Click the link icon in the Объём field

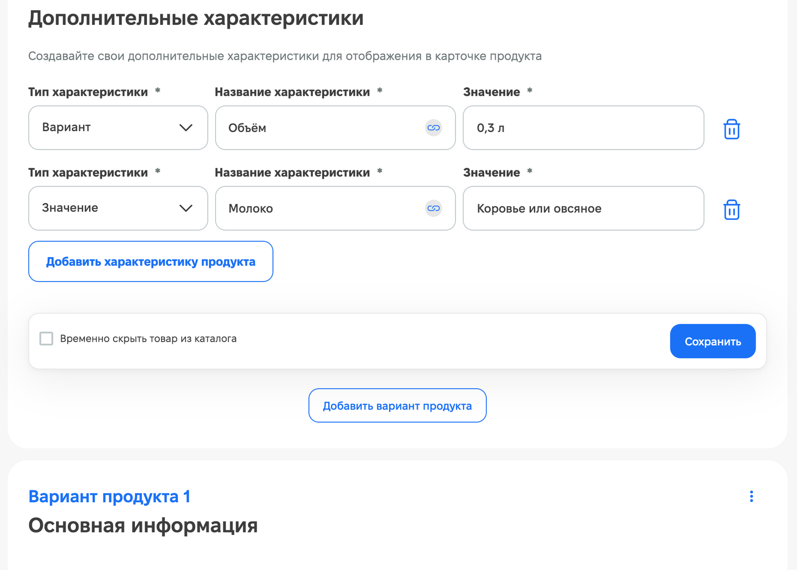point(433,128)
